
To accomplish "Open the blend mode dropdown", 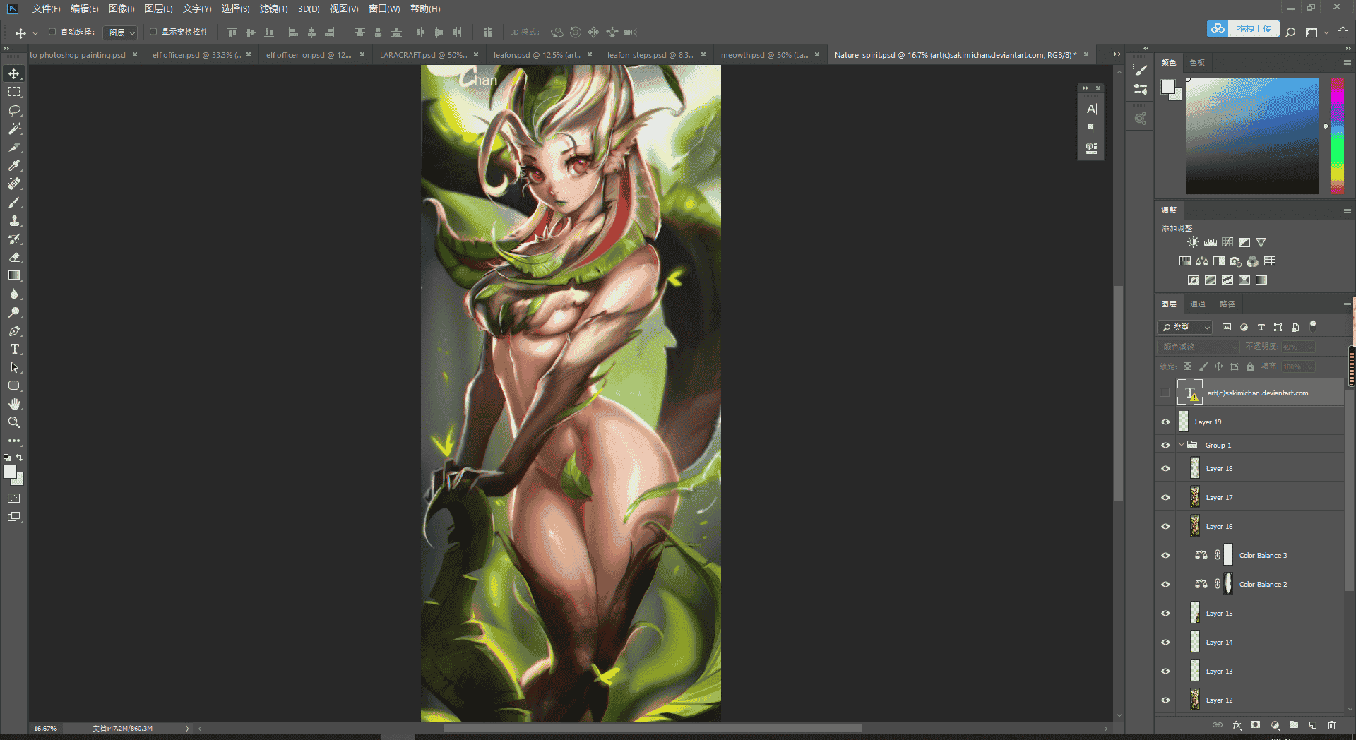I will 1199,347.
